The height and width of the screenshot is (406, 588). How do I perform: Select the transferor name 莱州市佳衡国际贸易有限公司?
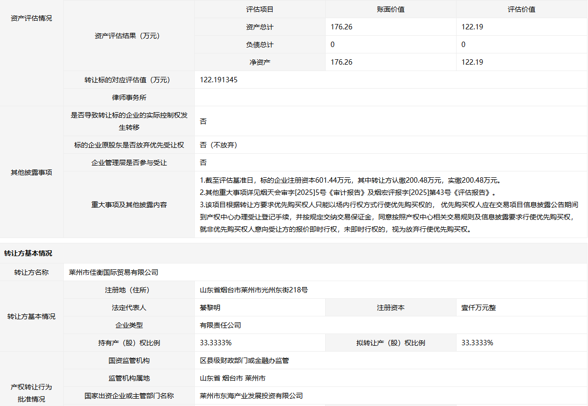click(114, 272)
